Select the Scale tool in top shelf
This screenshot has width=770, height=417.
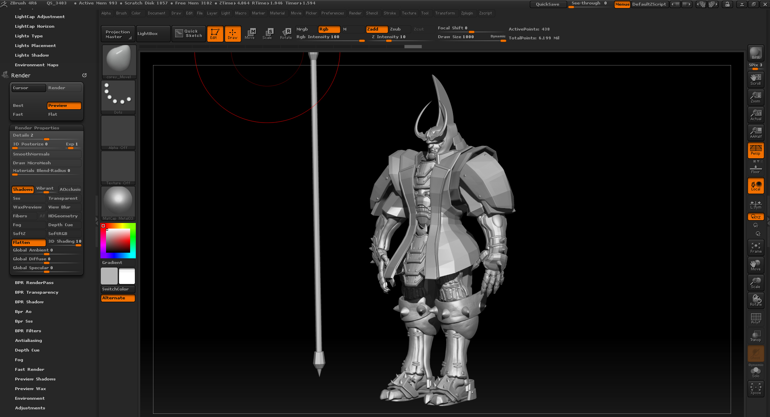[268, 34]
